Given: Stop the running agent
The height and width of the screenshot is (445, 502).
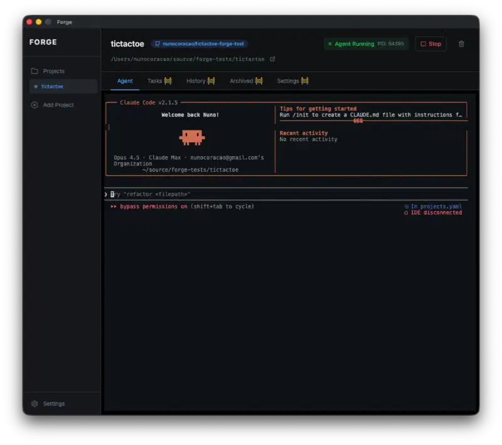Looking at the screenshot, I should pos(430,44).
